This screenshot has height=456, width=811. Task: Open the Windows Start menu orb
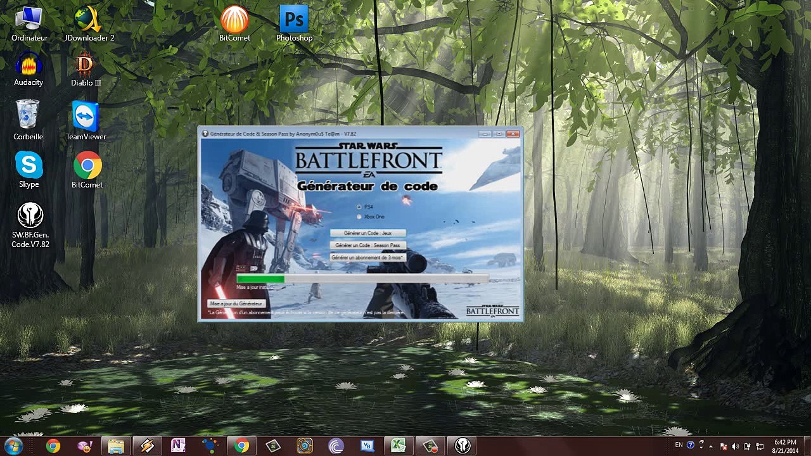click(13, 446)
